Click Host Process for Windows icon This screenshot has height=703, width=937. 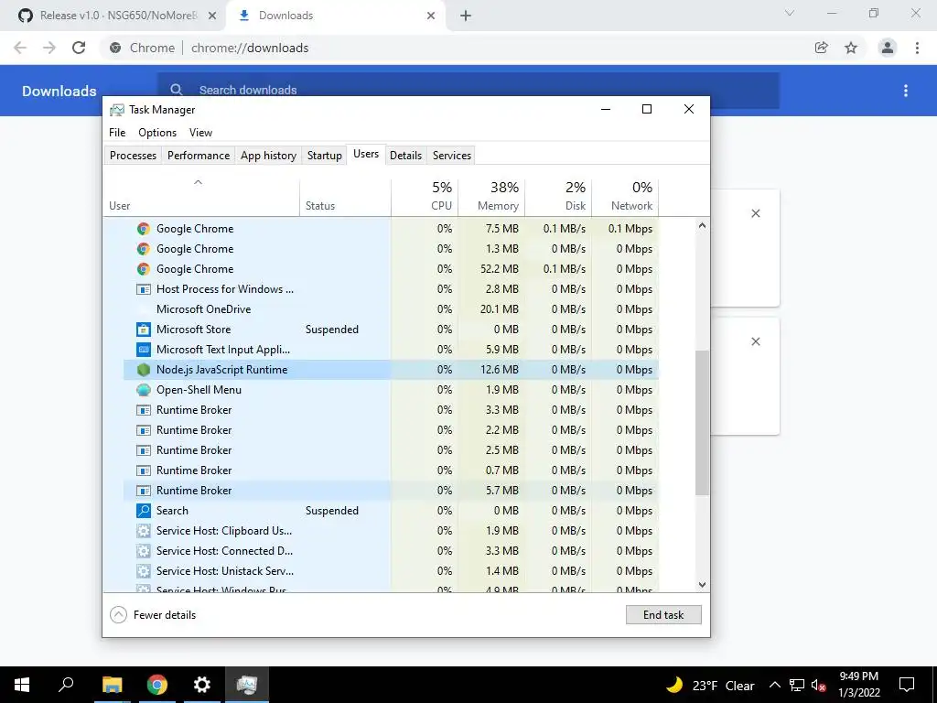[x=144, y=289]
